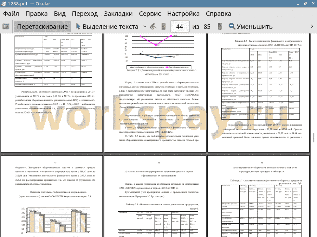317x237 pixels.
Task: Minimize the Okular window
Action: point(298,3)
